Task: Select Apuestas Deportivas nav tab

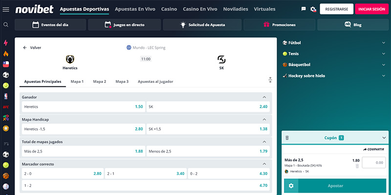Action: [x=84, y=9]
